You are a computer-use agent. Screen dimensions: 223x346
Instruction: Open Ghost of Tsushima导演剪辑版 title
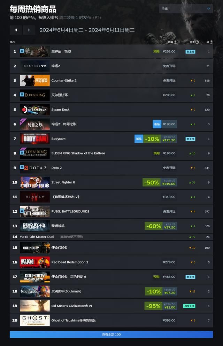point(74,320)
